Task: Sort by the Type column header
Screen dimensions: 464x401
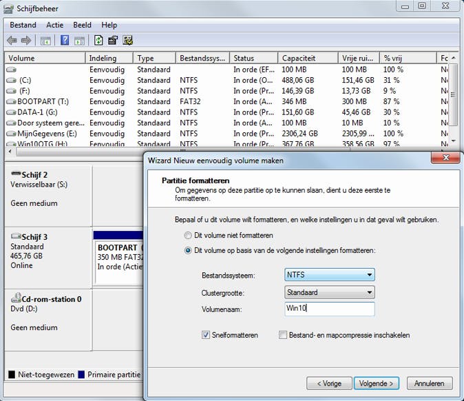Action: point(154,58)
